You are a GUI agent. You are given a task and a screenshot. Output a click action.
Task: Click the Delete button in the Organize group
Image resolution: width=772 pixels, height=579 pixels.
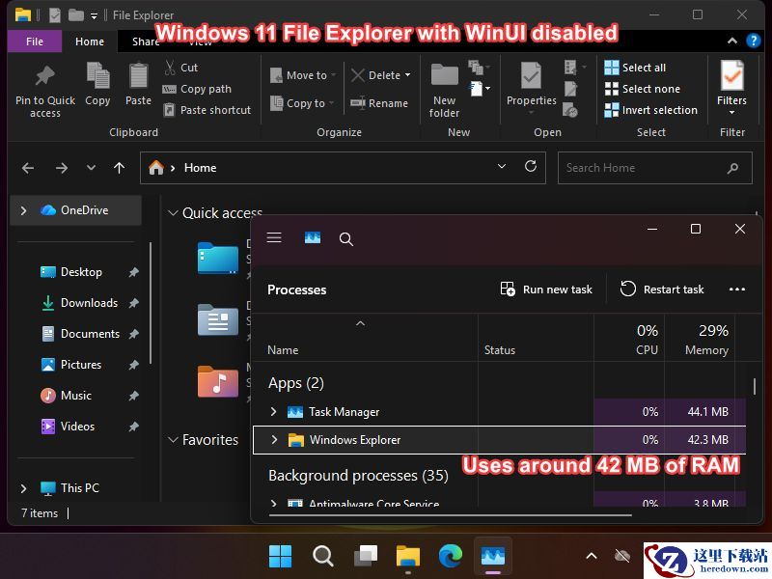[x=376, y=75]
